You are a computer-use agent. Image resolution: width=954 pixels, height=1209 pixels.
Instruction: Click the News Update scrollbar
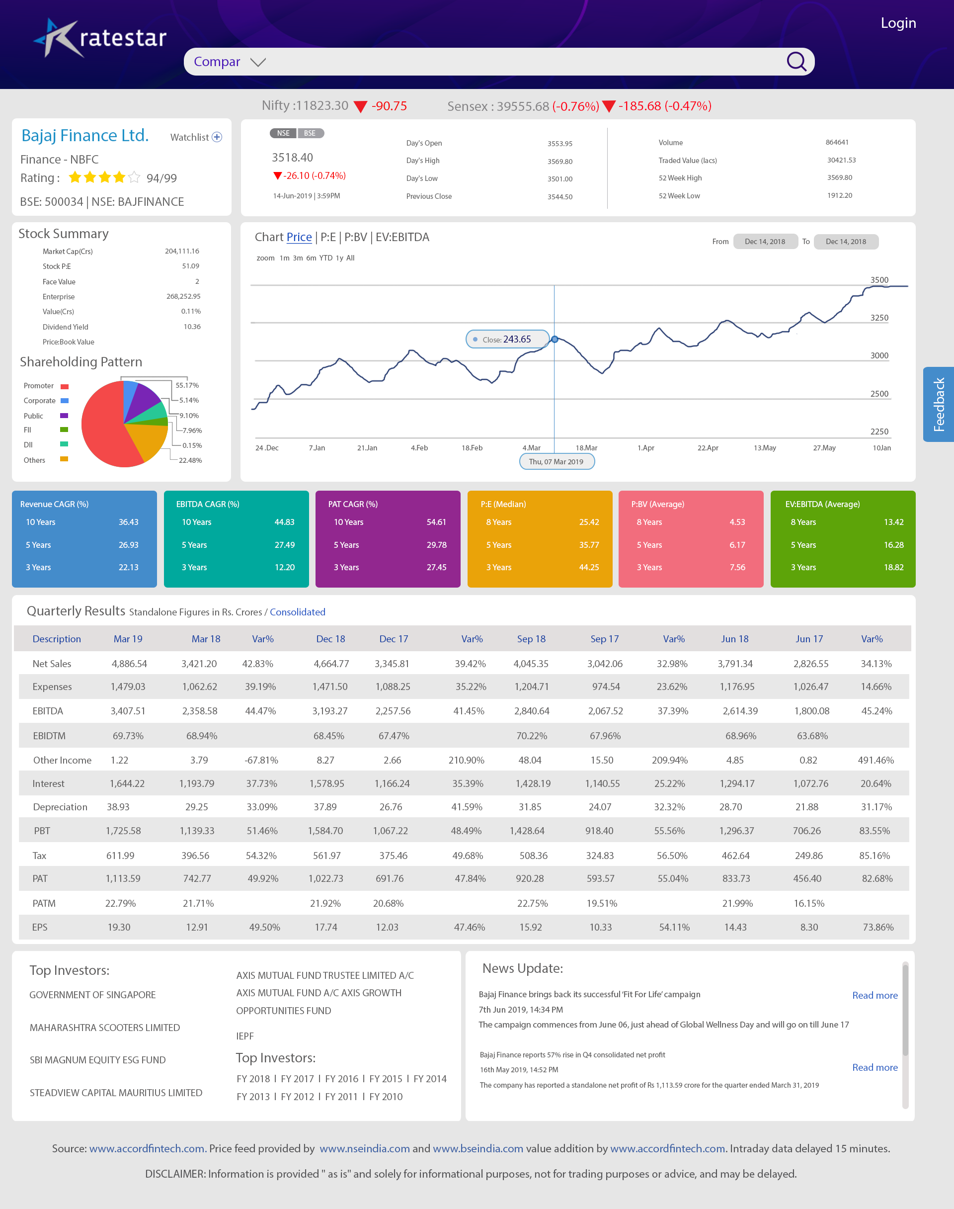point(905,1011)
